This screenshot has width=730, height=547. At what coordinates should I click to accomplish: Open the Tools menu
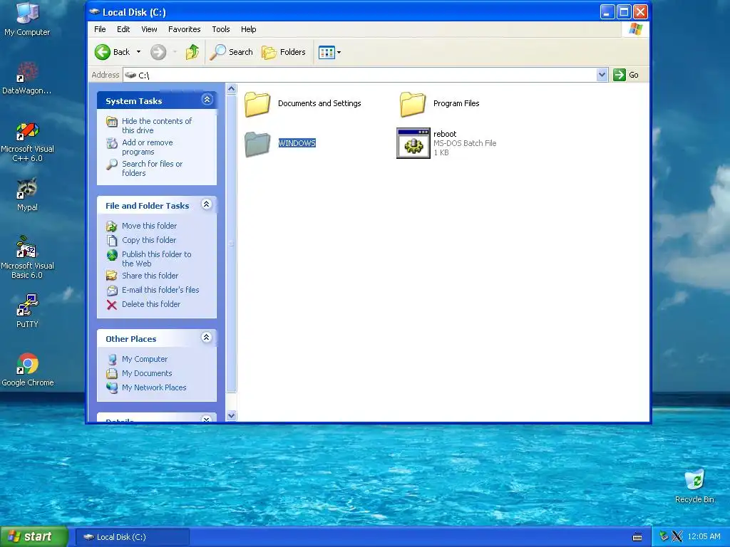tap(221, 29)
